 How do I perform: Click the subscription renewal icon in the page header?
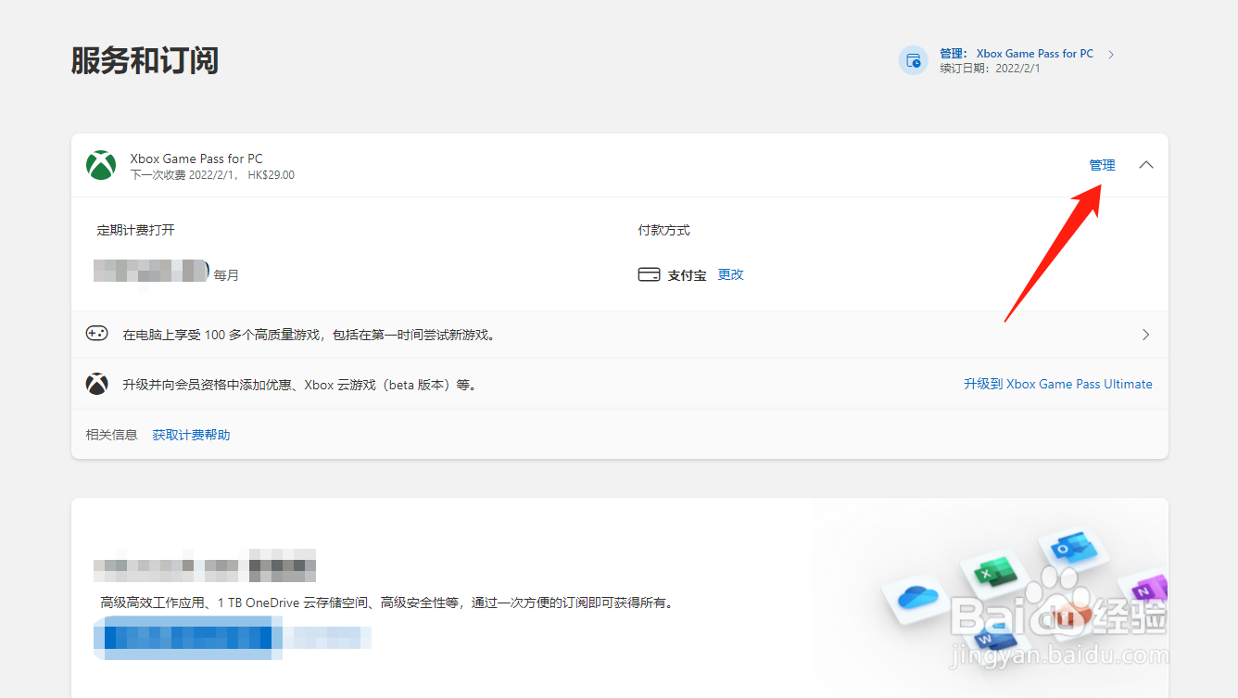(914, 60)
